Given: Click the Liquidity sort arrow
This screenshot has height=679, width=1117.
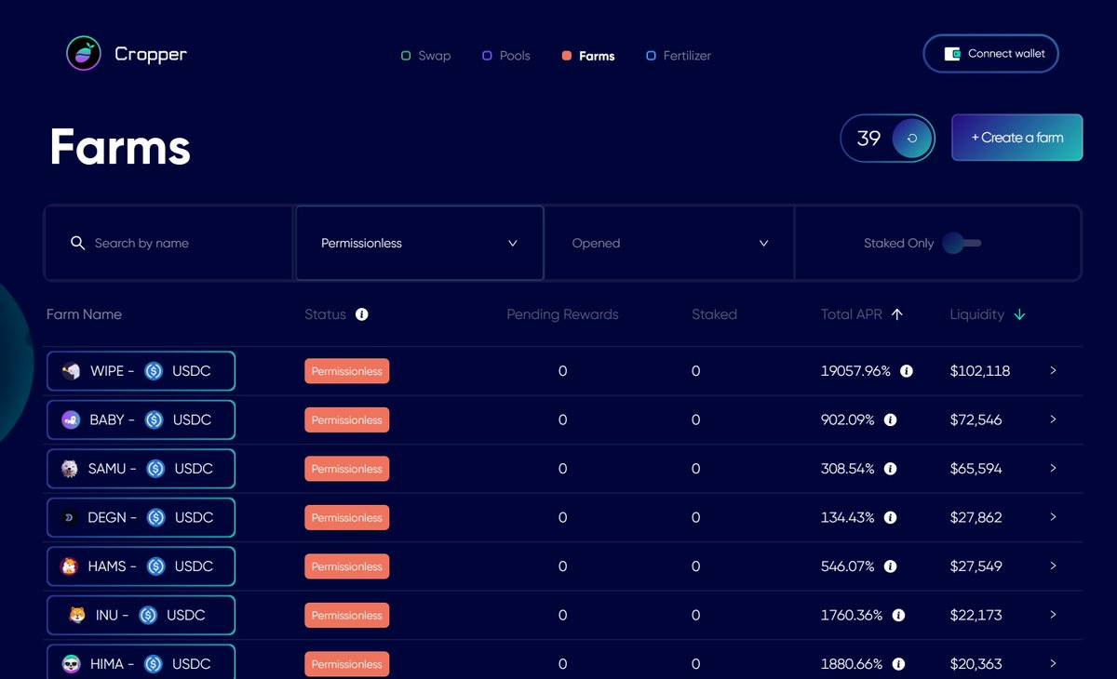Looking at the screenshot, I should click(1019, 314).
